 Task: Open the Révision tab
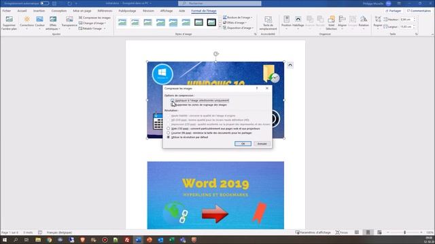148,11
